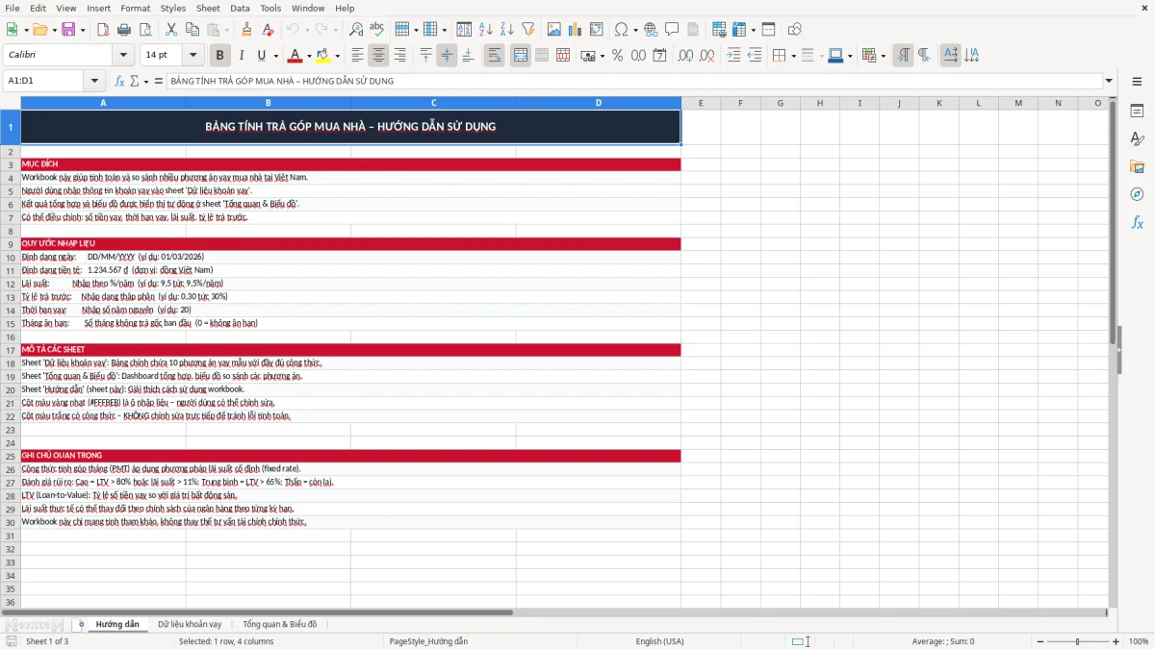1155x649 pixels.
Task: Insert a hyperlink
Action: point(651,30)
